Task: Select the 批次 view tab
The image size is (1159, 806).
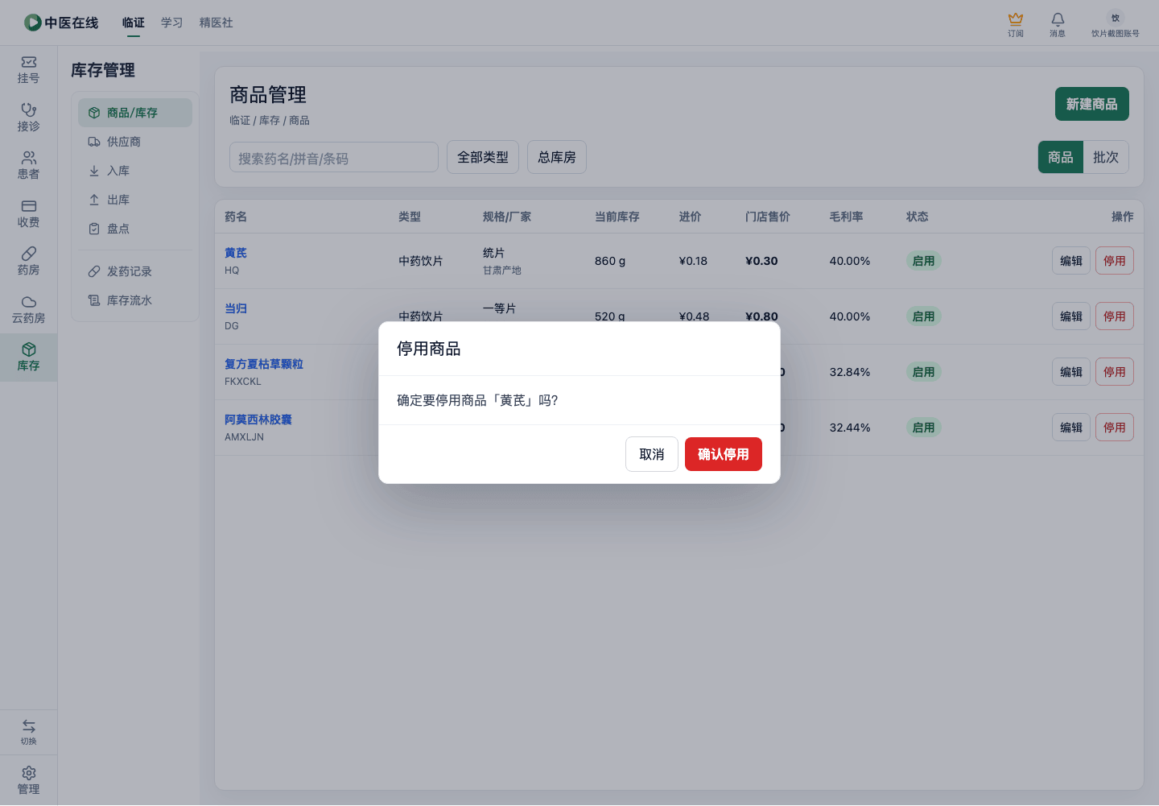Action: click(1106, 157)
